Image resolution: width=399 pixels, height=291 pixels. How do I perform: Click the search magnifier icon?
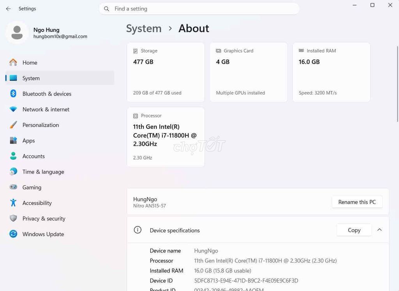pos(107,9)
